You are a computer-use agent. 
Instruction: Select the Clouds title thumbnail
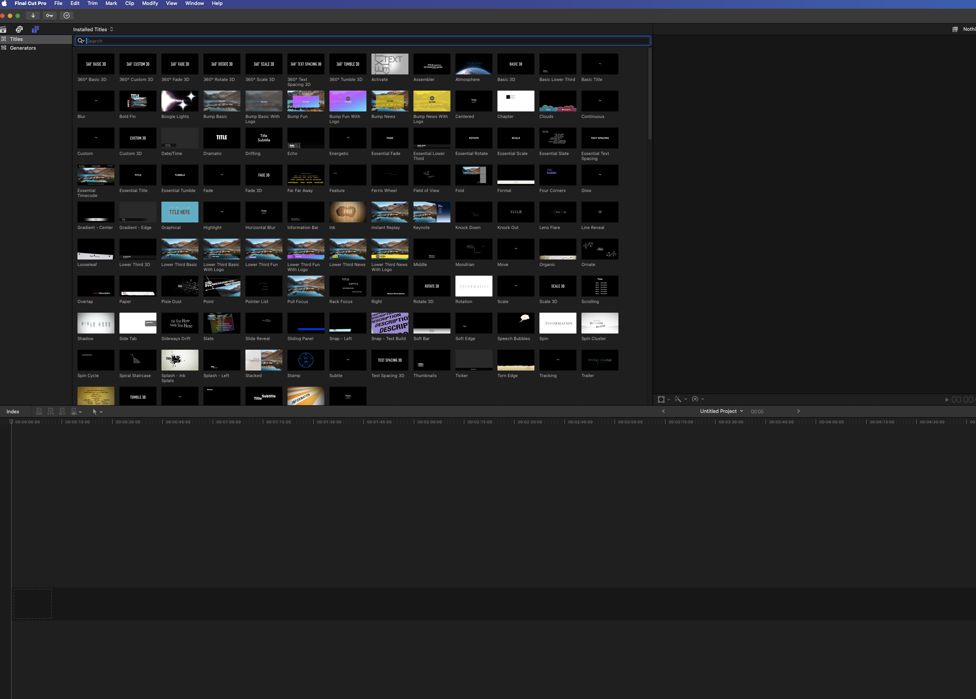click(x=558, y=101)
